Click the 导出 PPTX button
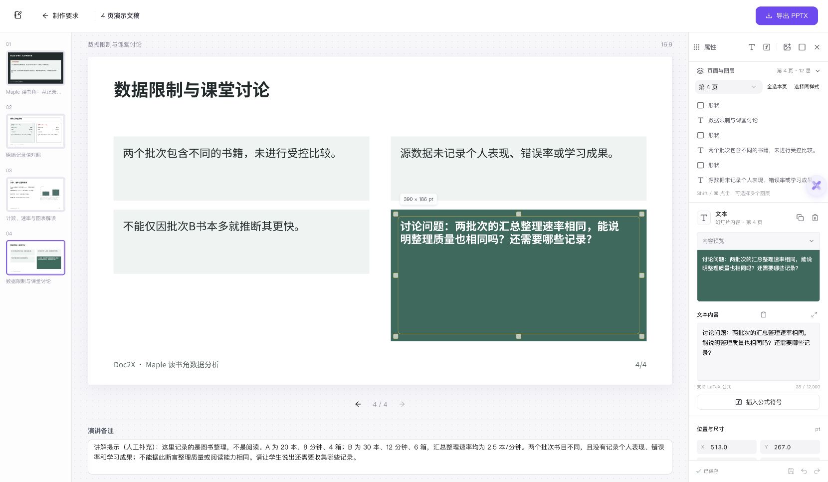This screenshot has height=482, width=828. [787, 15]
